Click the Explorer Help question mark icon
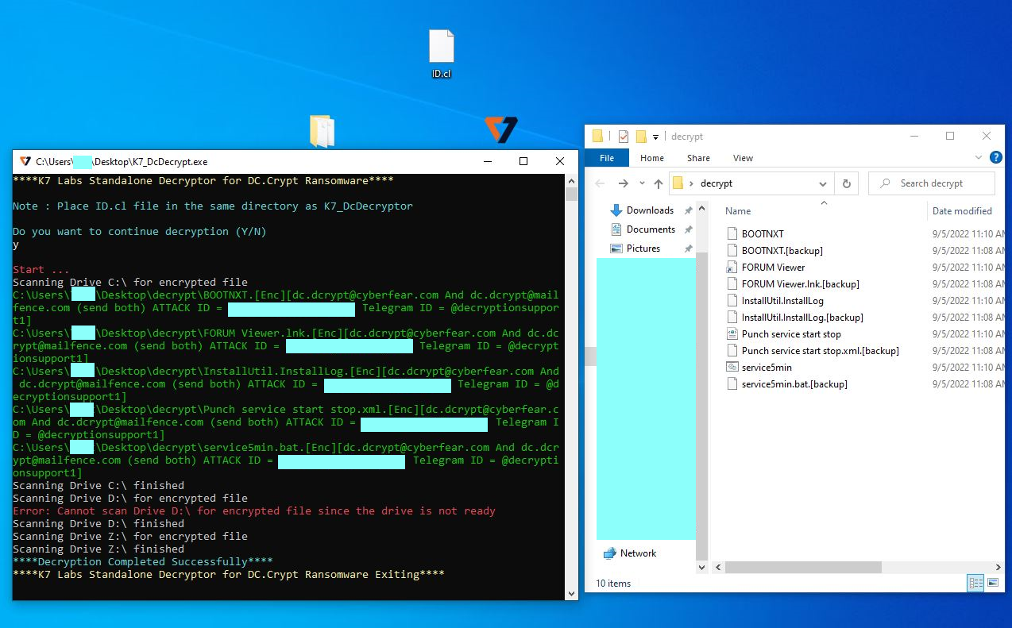 click(995, 157)
